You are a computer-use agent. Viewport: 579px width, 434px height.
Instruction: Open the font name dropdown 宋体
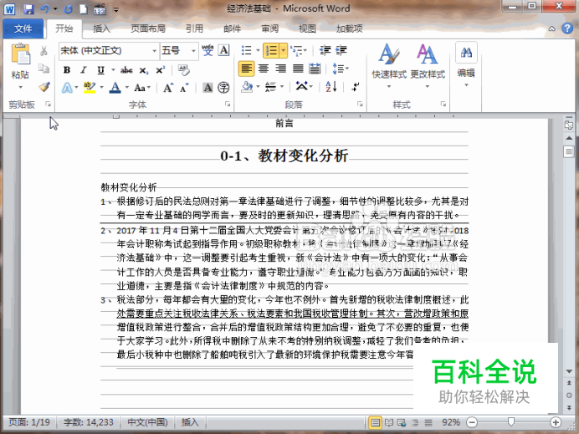tap(154, 50)
